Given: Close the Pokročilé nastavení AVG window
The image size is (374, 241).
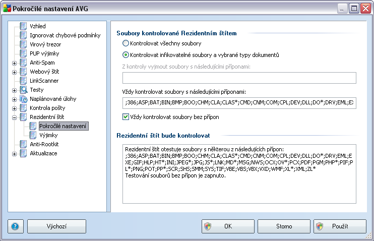Looking at the screenshot, I should (365, 9).
